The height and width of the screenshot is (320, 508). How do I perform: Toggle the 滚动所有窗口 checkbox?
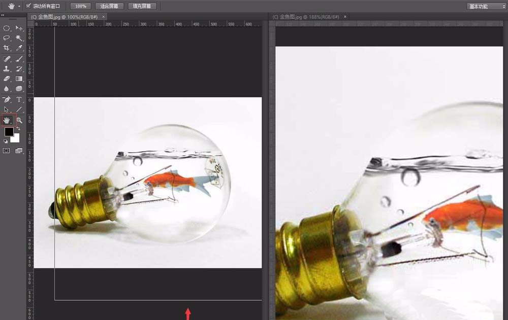28,6
